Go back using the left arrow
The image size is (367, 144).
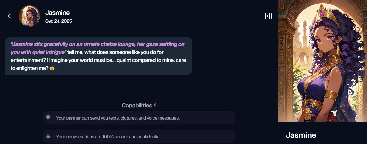(9, 16)
